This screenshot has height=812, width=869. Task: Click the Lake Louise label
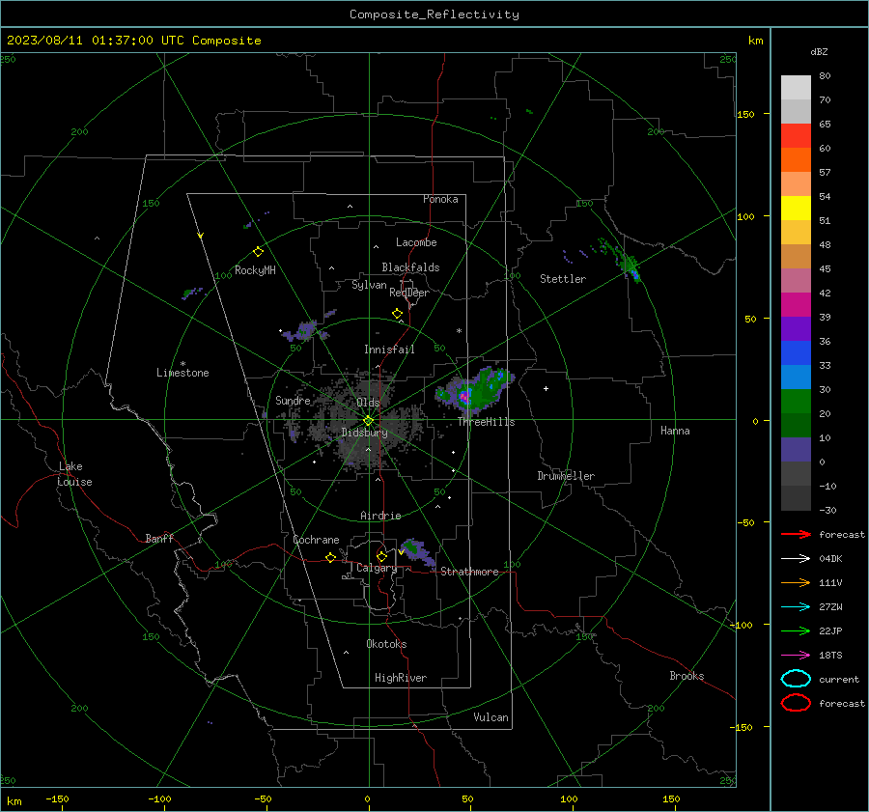(x=74, y=474)
